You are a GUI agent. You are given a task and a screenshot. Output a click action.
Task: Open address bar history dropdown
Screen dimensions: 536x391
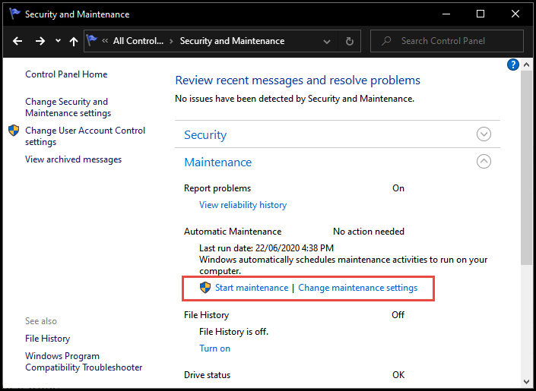point(327,42)
